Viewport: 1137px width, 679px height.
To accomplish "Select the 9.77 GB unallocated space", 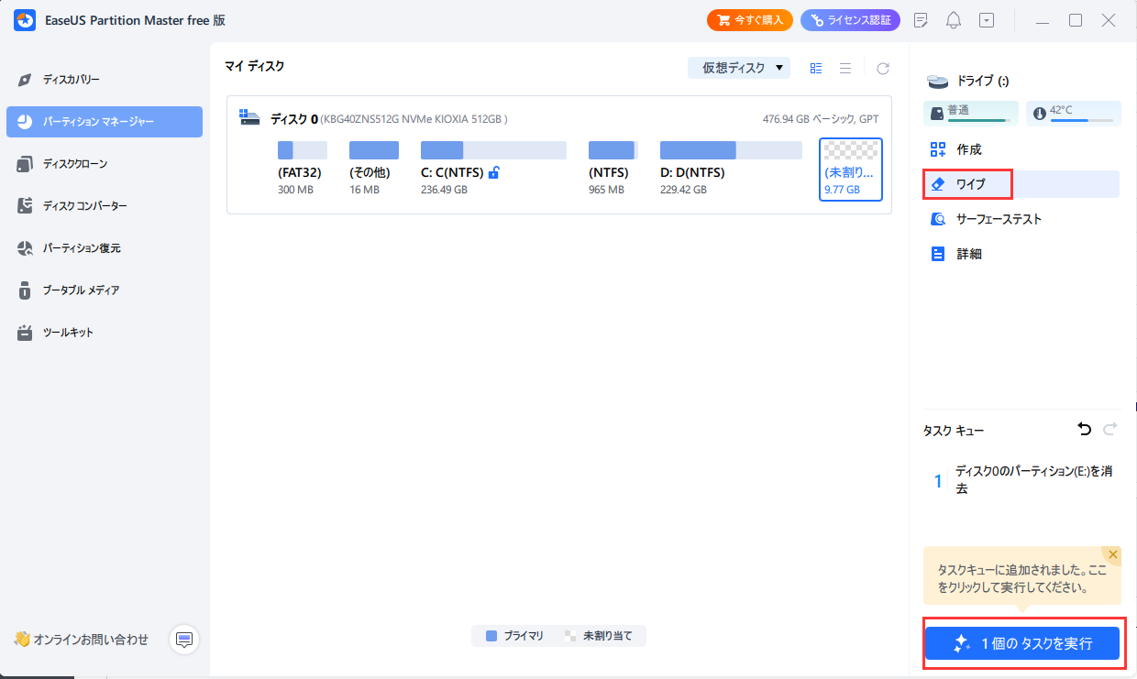I will (x=851, y=170).
